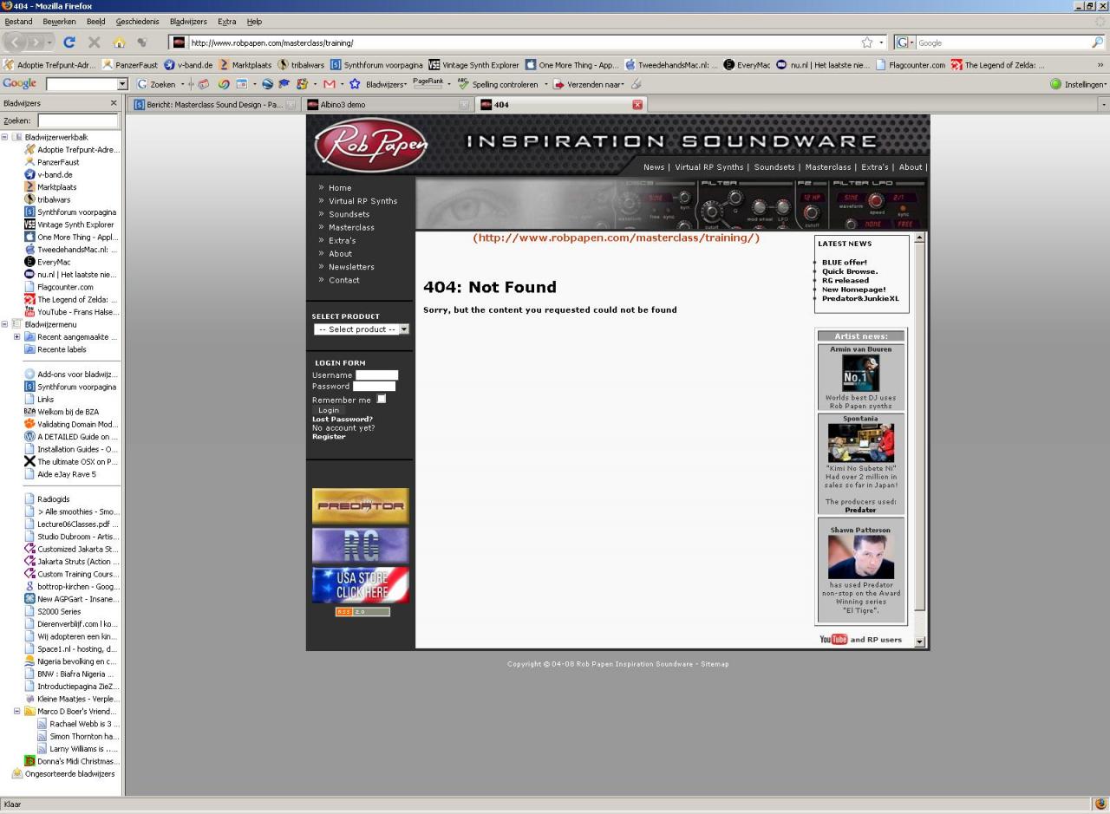Click the page vertical scrollbar down arrow

coord(920,642)
